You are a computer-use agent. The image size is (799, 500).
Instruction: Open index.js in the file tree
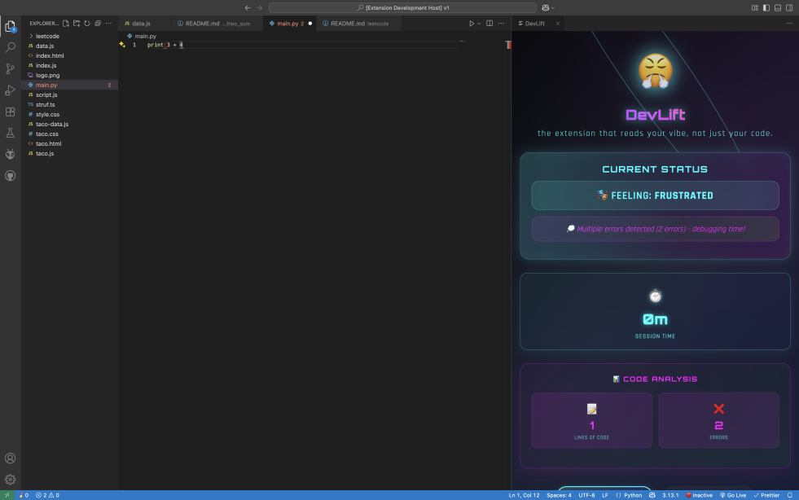point(70,65)
